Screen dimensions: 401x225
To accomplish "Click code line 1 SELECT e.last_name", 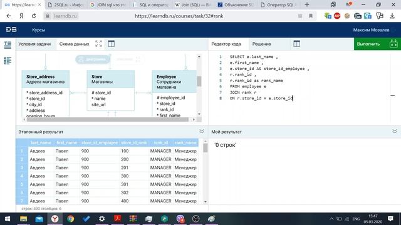I will pyautogui.click(x=253, y=57).
